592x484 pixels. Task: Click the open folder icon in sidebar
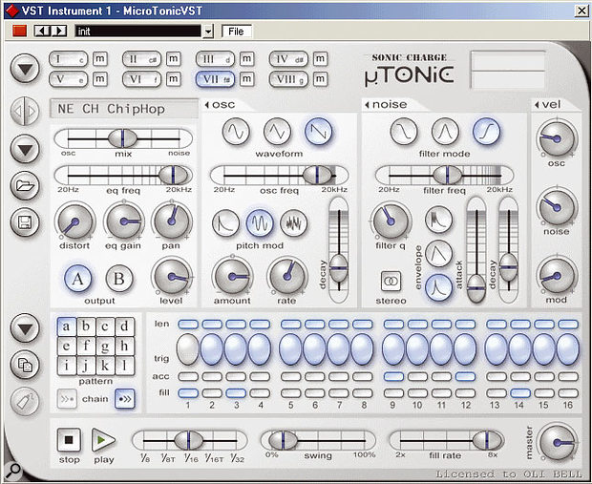[25, 186]
